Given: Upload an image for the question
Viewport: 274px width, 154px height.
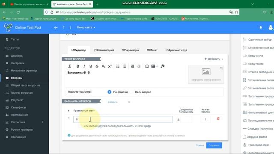Looking at the screenshot, I should 206,75.
